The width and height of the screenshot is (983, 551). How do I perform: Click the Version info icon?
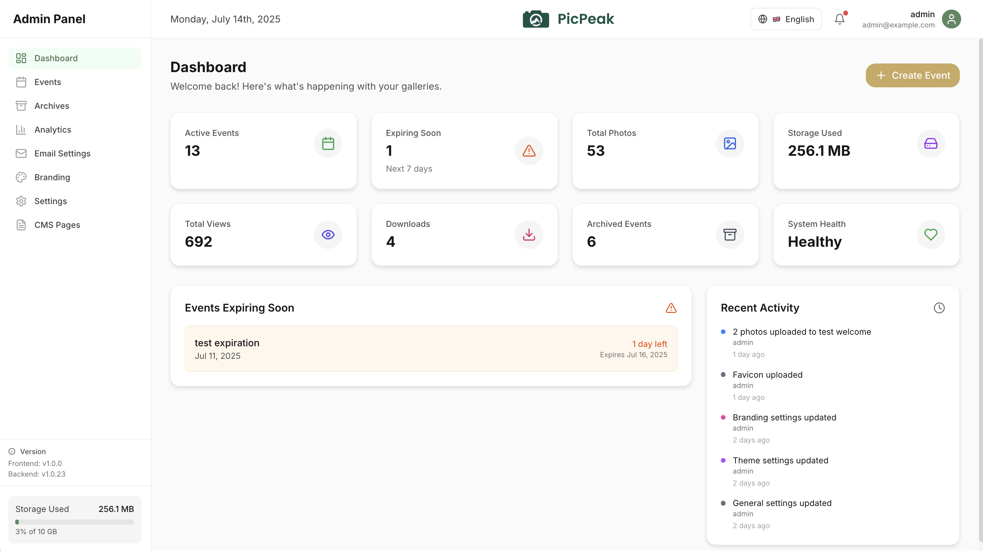(x=12, y=451)
